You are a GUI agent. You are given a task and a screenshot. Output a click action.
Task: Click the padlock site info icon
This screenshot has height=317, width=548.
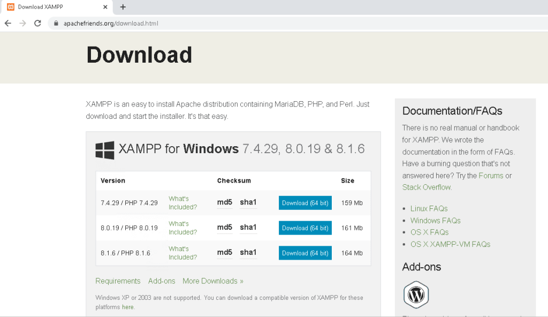tap(56, 23)
